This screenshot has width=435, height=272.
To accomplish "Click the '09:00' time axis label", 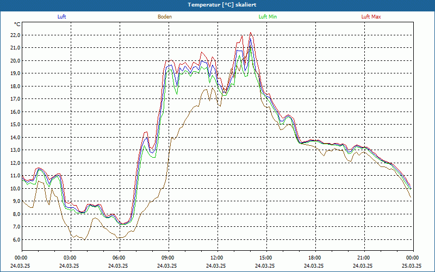I will [x=168, y=258].
